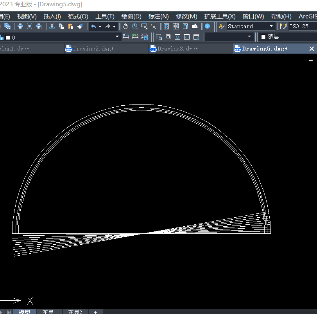The width and height of the screenshot is (317, 314).
Task: Jump to last layout tab arrow
Action: (9, 312)
